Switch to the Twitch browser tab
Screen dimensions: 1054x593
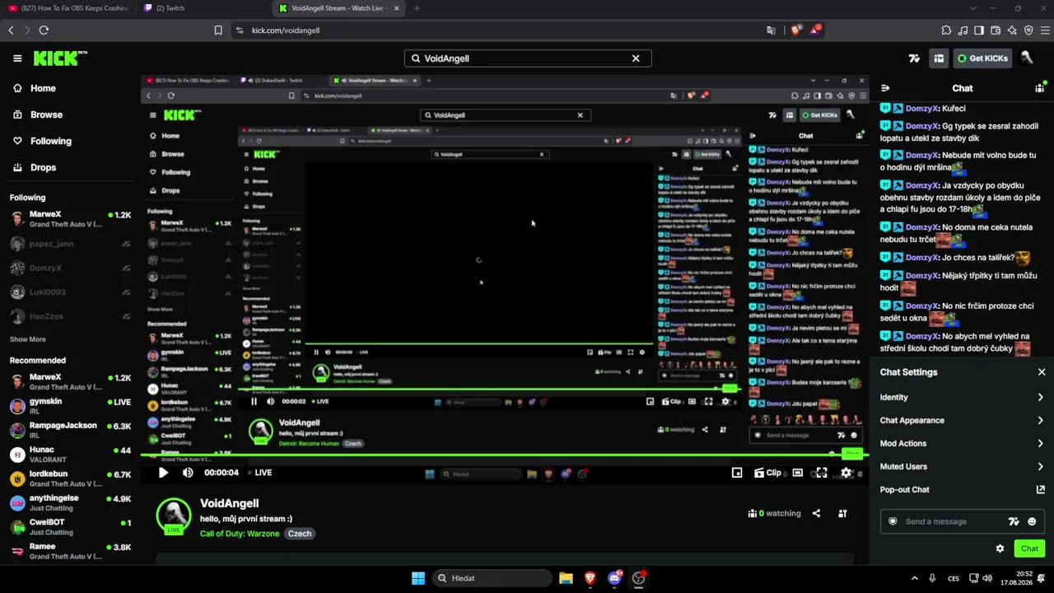point(203,8)
